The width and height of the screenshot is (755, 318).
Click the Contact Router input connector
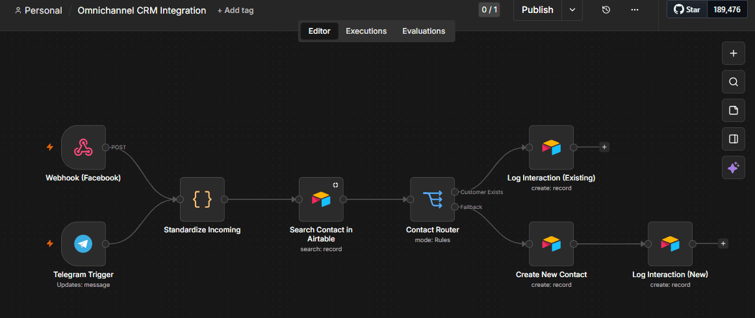(410, 199)
